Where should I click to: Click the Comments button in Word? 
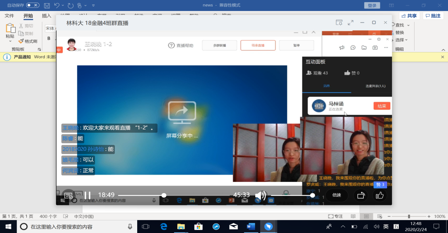[x=433, y=16]
